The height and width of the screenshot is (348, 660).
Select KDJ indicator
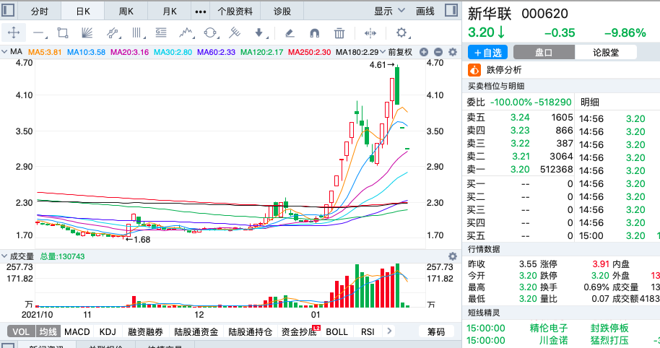click(x=108, y=331)
